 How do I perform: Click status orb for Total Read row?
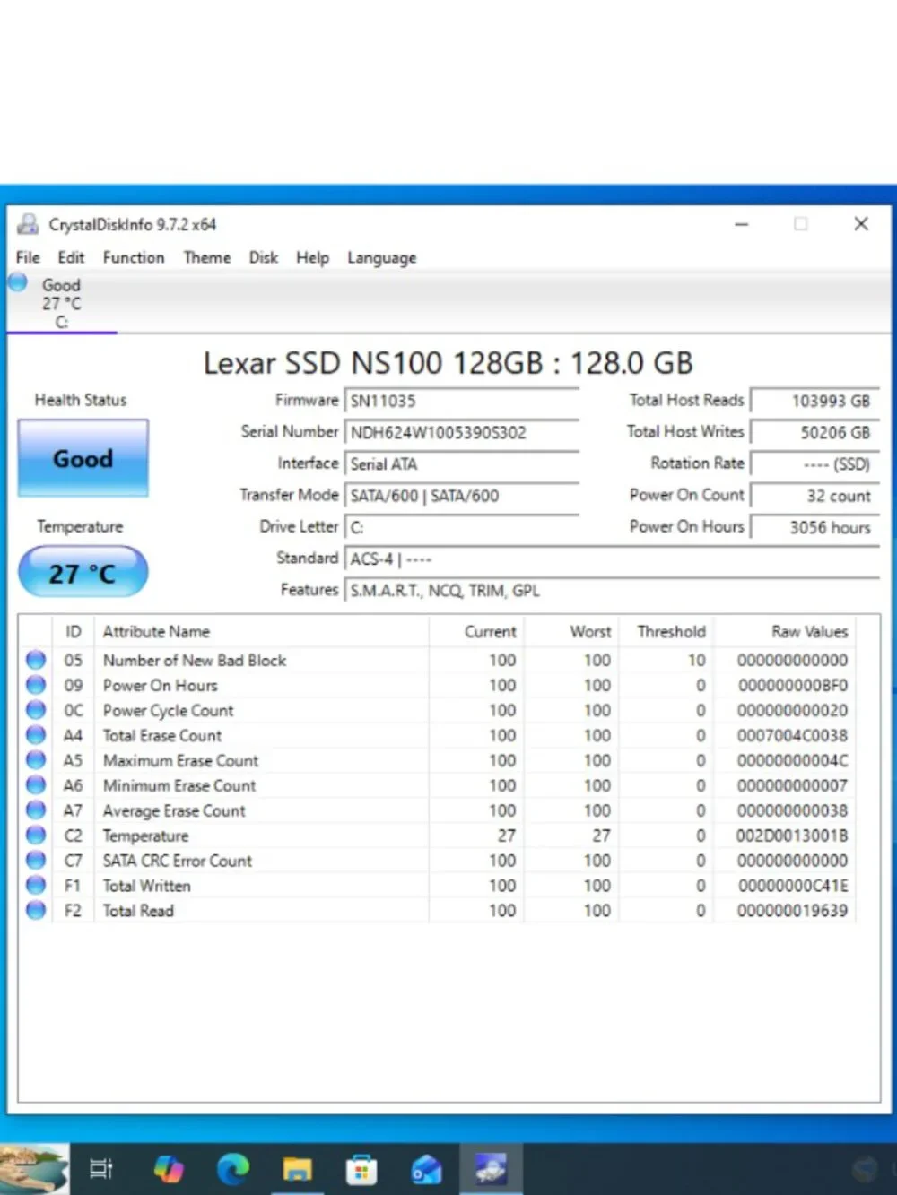click(36, 910)
